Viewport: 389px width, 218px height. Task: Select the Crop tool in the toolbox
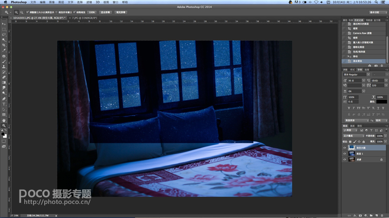tap(4, 45)
